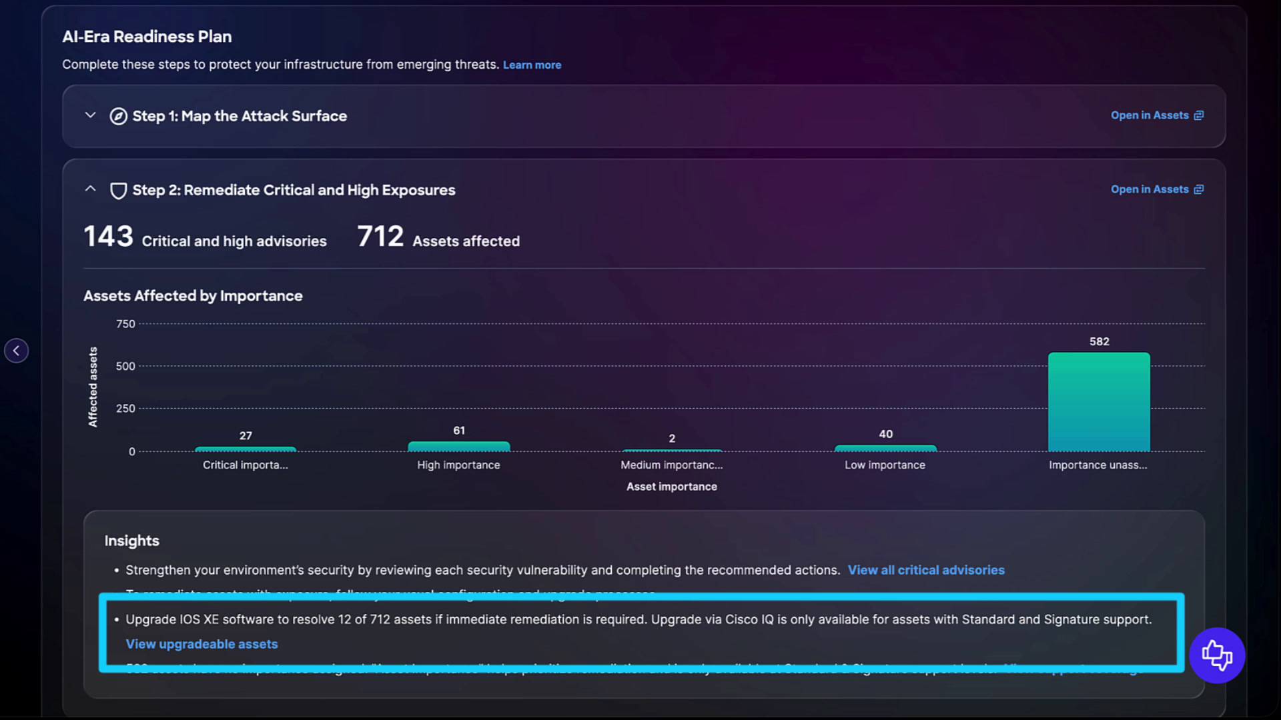Expand Step 1 Map the Attack Surface chevron
The width and height of the screenshot is (1281, 720).
[x=91, y=115]
